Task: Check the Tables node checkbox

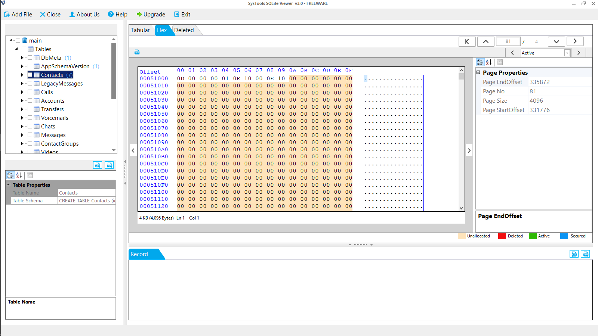Action: [24, 49]
